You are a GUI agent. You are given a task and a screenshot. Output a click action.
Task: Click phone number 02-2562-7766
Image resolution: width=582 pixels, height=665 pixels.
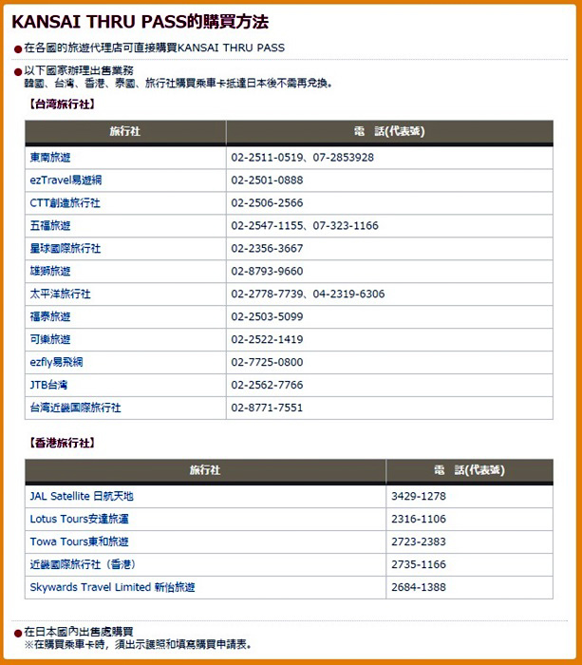(x=267, y=385)
